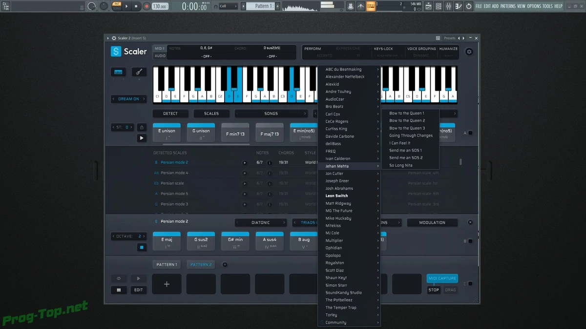
Task: Select the E maj chord pad
Action: pos(167,241)
